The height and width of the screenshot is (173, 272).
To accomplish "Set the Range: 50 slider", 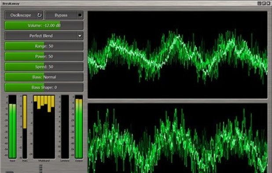I will (x=44, y=46).
